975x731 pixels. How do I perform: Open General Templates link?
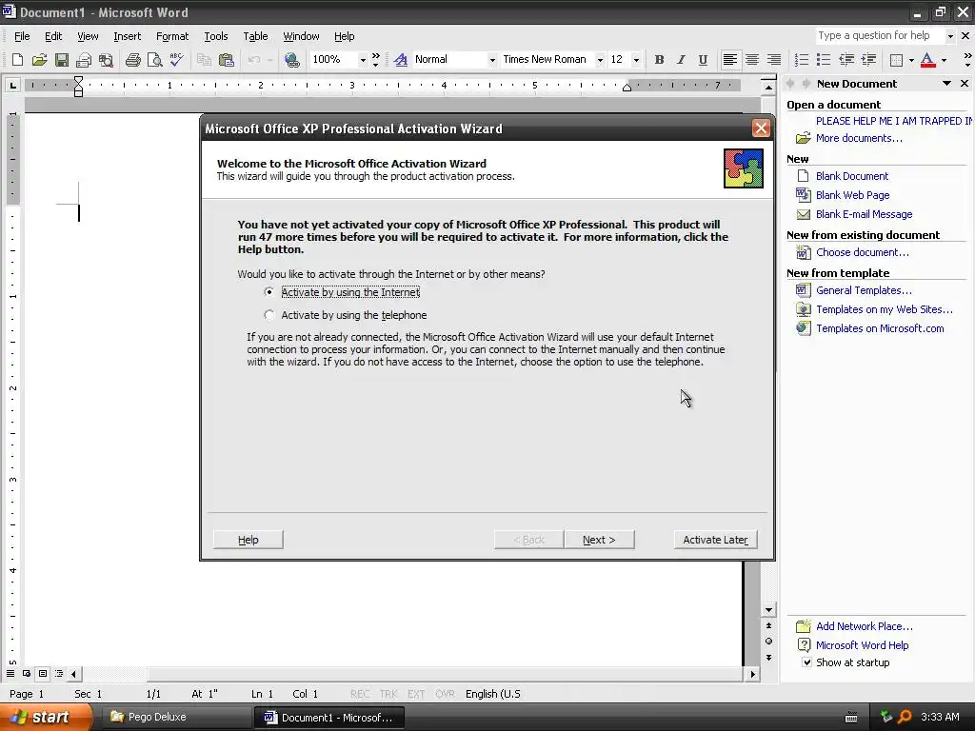tap(864, 290)
